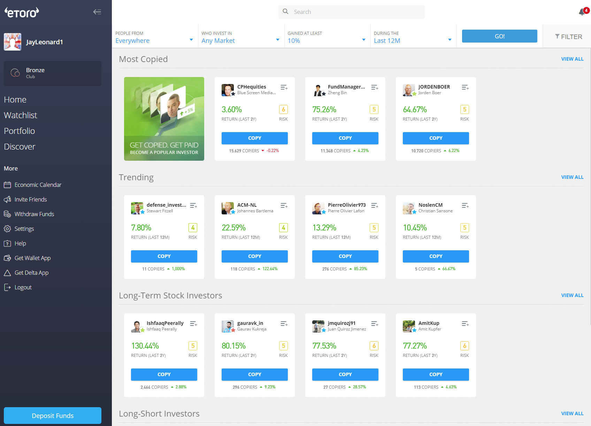Add JORDENBOER to watchlist via list icon

click(465, 87)
